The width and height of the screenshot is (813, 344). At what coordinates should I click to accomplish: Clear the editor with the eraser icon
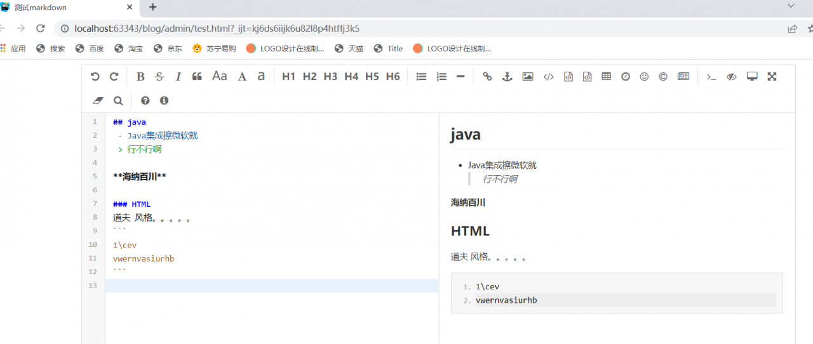(x=98, y=100)
